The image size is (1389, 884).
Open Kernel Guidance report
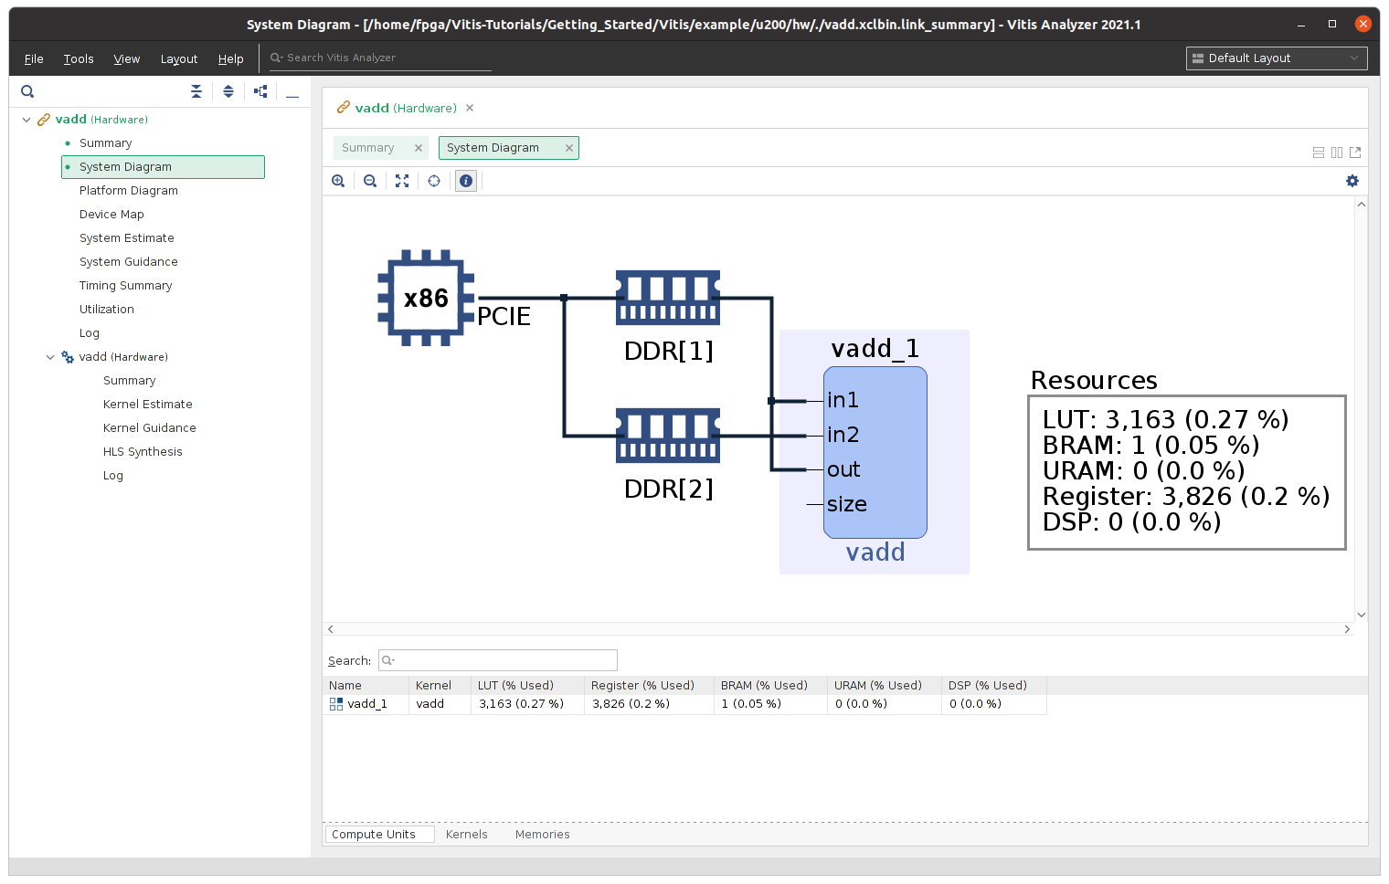click(150, 428)
